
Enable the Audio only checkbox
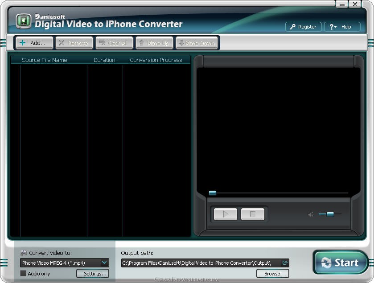(23, 273)
